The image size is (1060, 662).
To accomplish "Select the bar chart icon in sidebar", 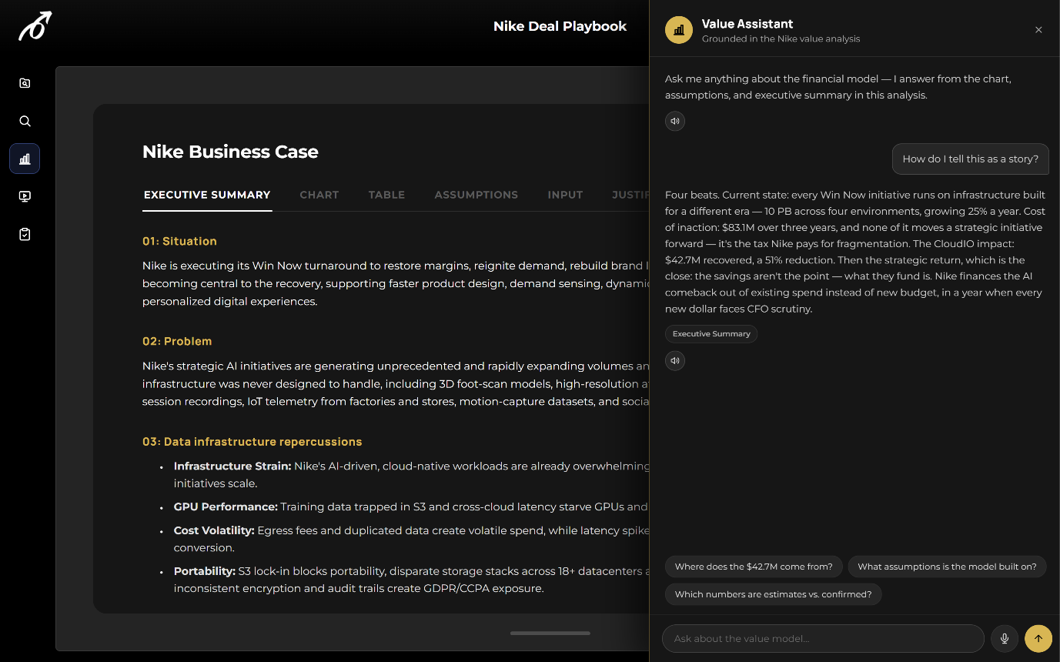I will (25, 159).
